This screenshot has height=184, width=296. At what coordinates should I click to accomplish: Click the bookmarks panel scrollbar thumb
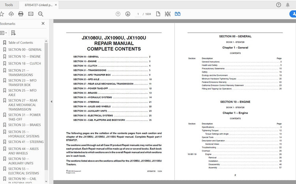tap(46, 106)
